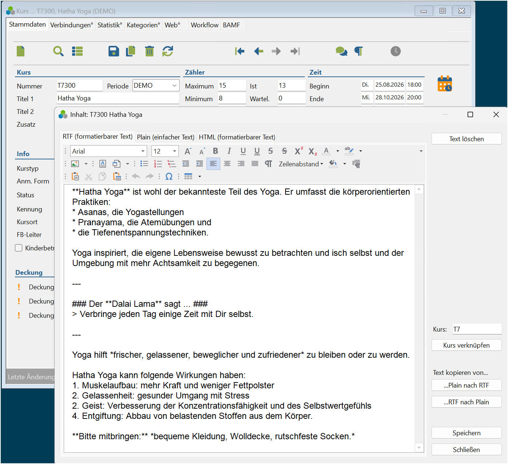Toggle bold formatting in the editor
Screen dimensions: 508x464
click(x=216, y=151)
